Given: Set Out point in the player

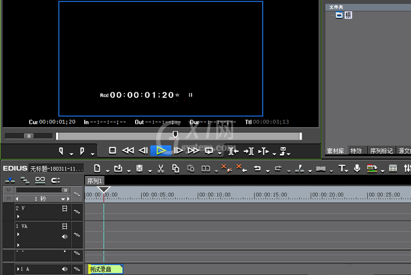Looking at the screenshot, I should click(x=82, y=151).
